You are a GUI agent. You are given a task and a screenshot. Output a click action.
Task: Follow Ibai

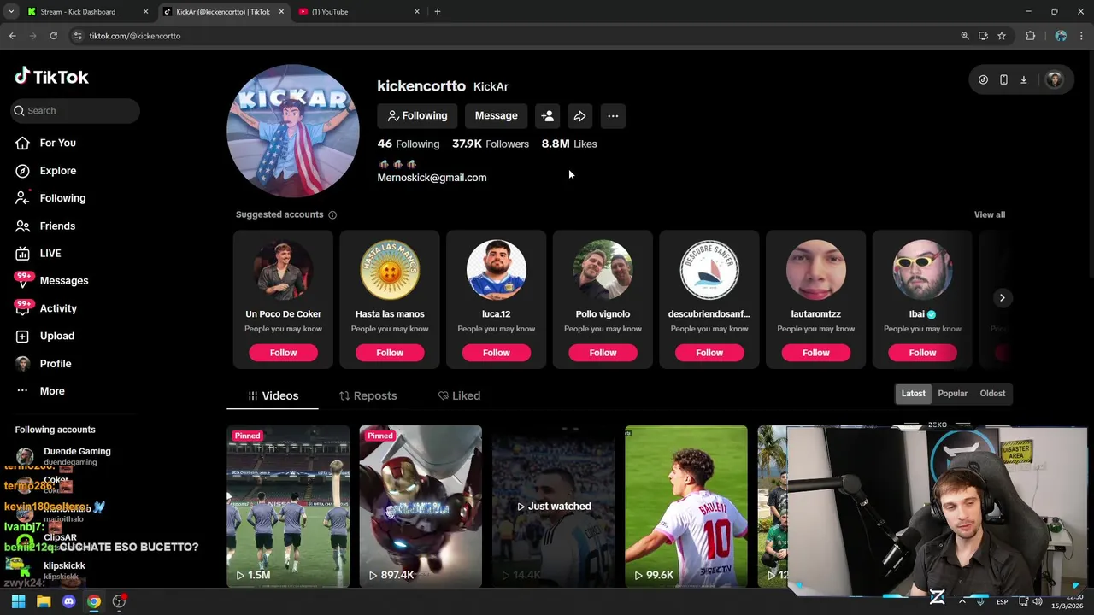(922, 353)
